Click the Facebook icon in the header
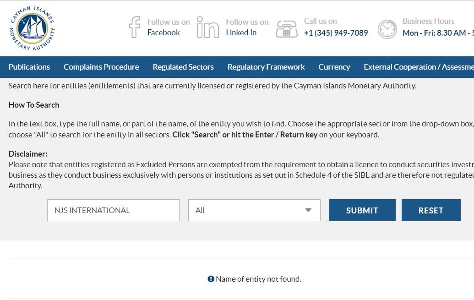The height and width of the screenshot is (300, 474). coord(135,27)
